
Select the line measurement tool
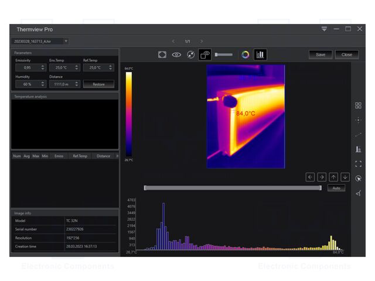click(358, 135)
